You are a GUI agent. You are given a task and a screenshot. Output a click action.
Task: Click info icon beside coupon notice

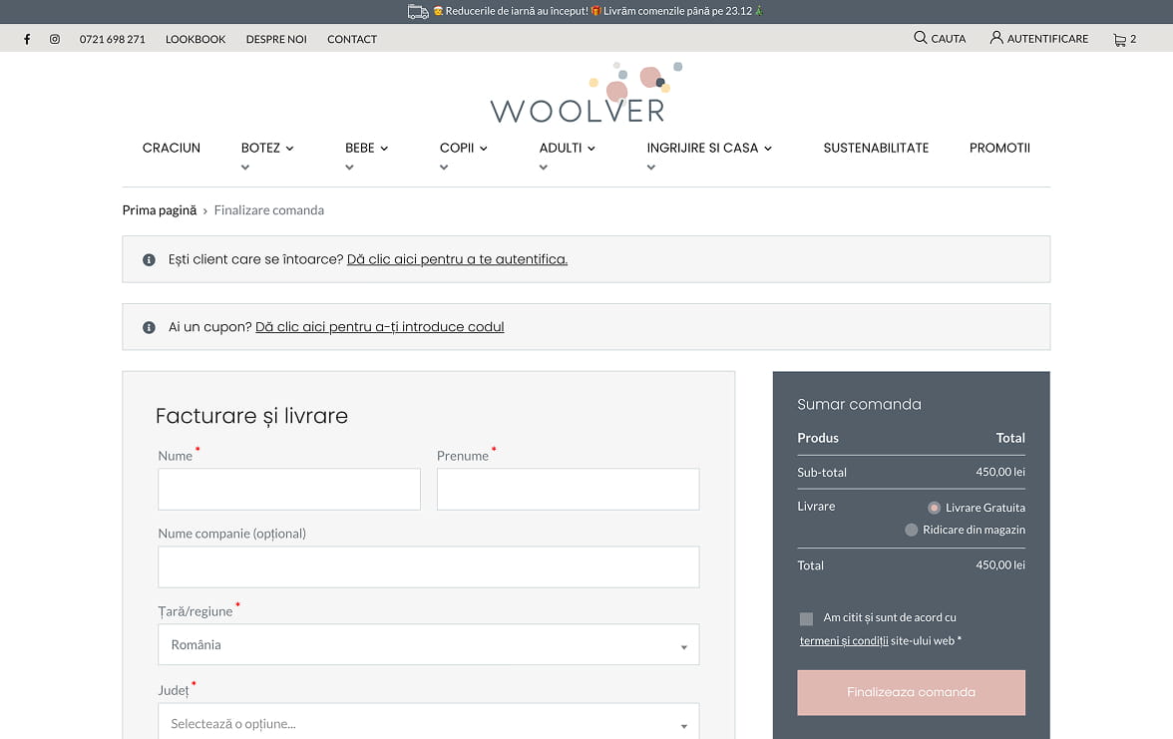pyautogui.click(x=149, y=327)
